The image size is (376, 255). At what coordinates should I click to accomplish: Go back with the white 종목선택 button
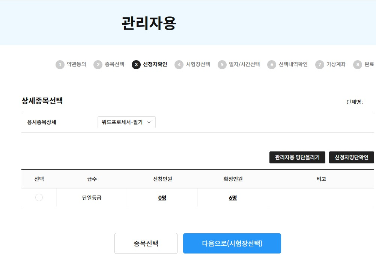(146, 243)
